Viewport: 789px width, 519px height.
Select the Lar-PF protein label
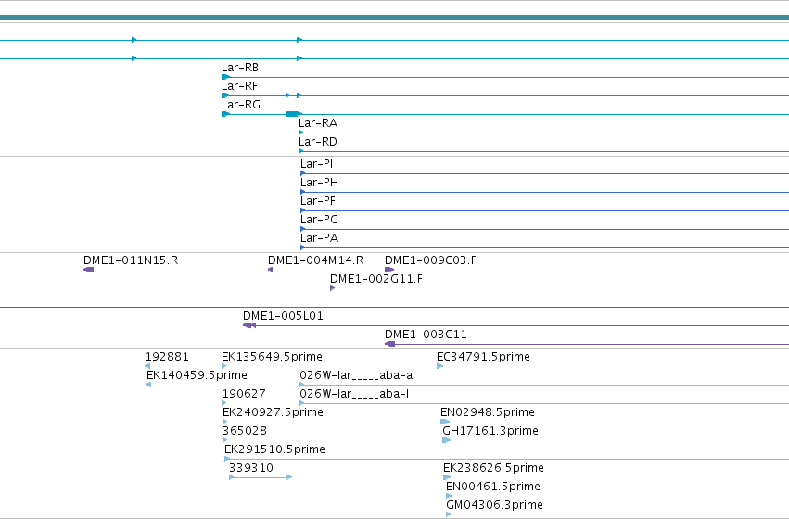coord(317,201)
